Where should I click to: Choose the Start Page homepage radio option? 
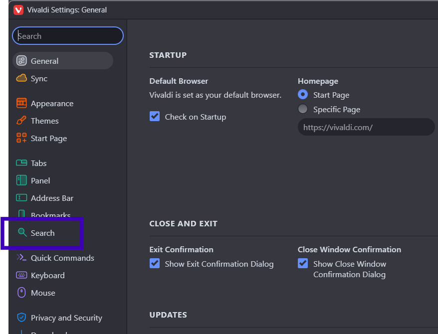click(x=303, y=95)
